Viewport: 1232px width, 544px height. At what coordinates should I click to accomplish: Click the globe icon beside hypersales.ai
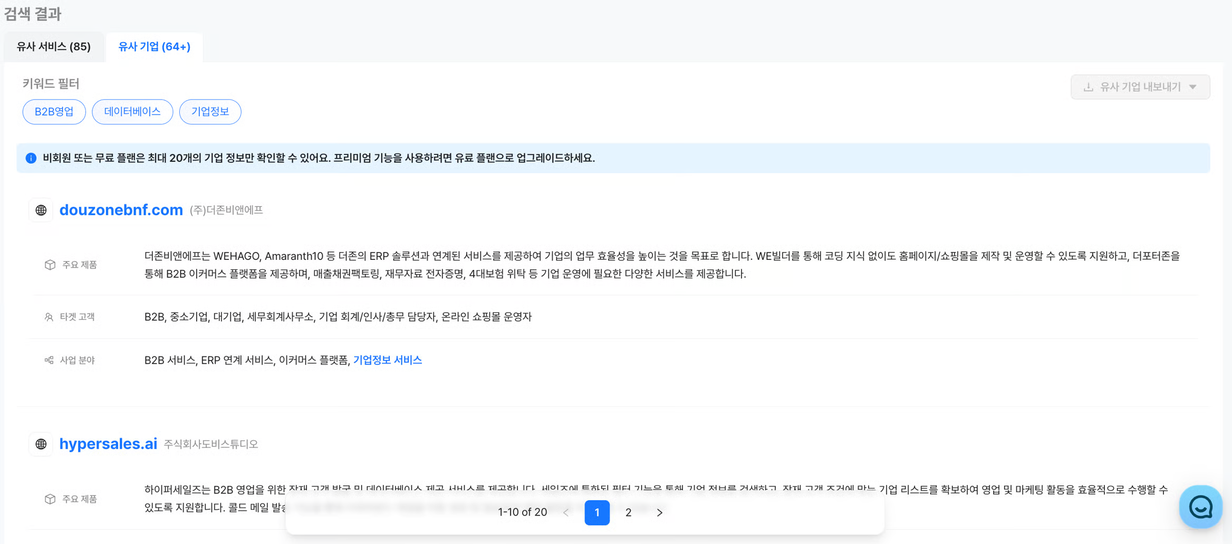(x=41, y=444)
